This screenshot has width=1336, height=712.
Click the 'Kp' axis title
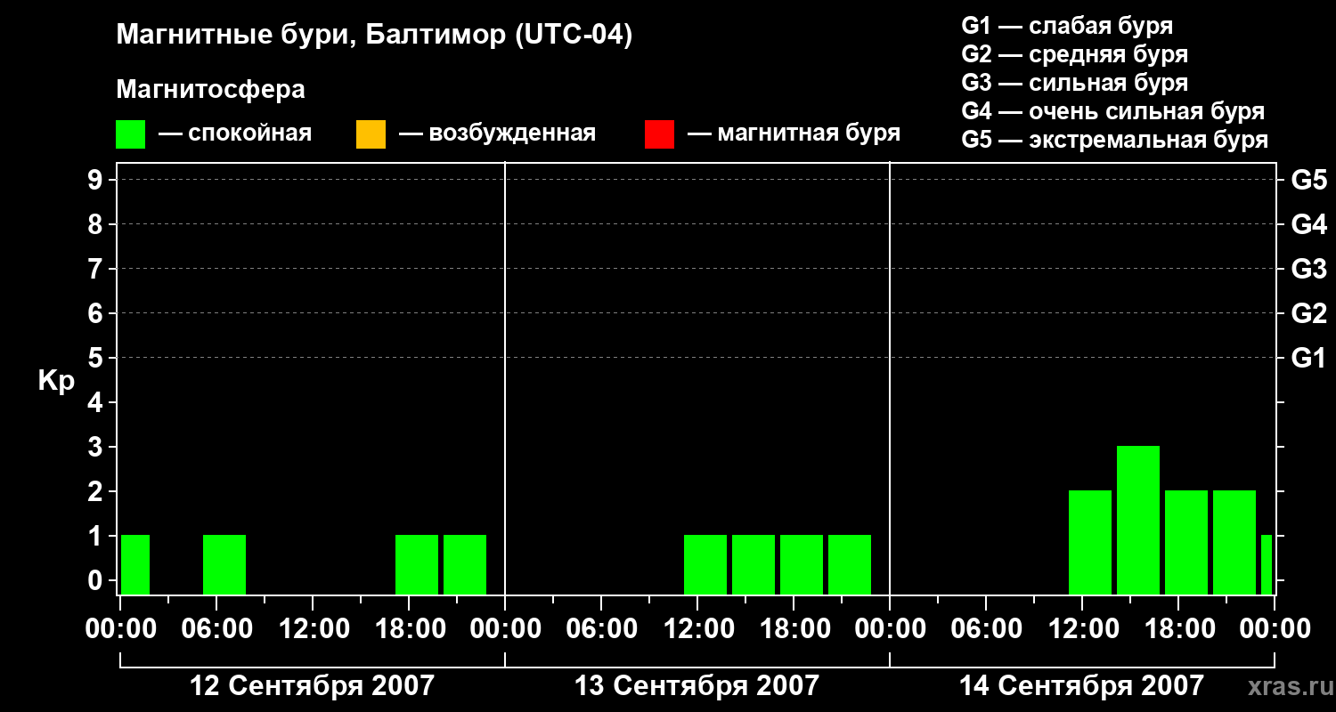56,381
